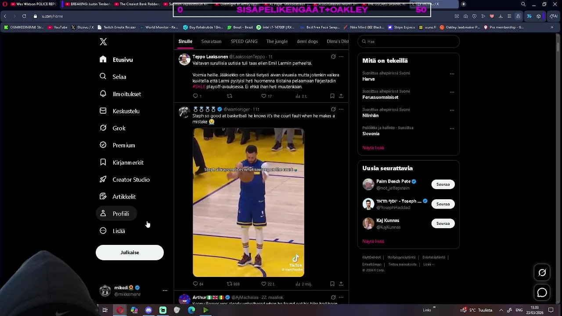
Task: Open more options on Teppo Laaksonen's post
Action: 341,57
